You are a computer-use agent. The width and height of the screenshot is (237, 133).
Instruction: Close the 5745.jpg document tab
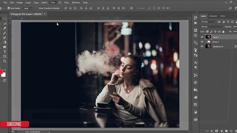click(x=45, y=14)
